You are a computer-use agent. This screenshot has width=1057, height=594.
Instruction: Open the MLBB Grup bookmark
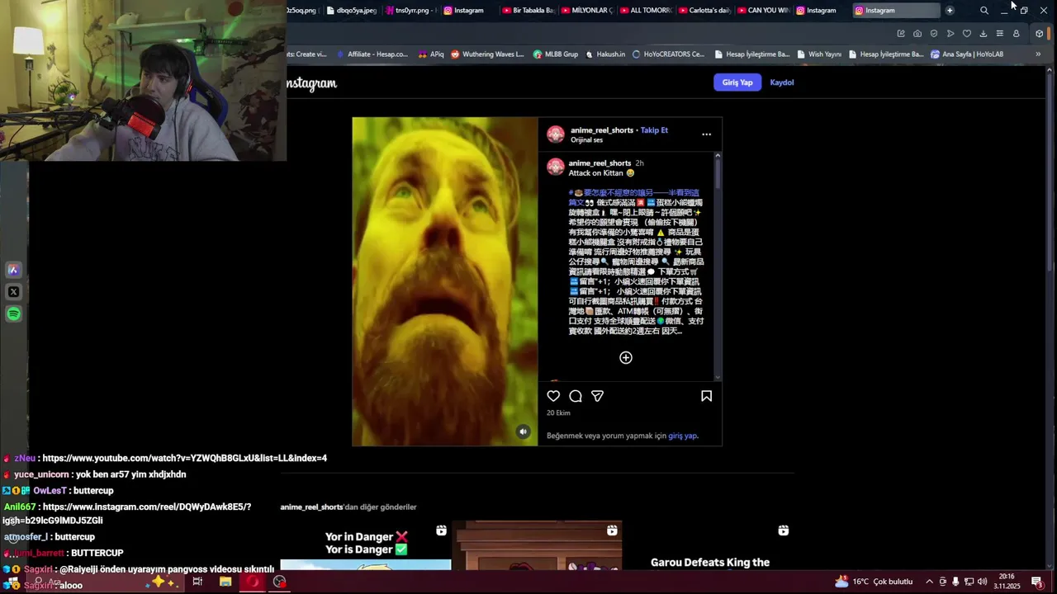(556, 54)
